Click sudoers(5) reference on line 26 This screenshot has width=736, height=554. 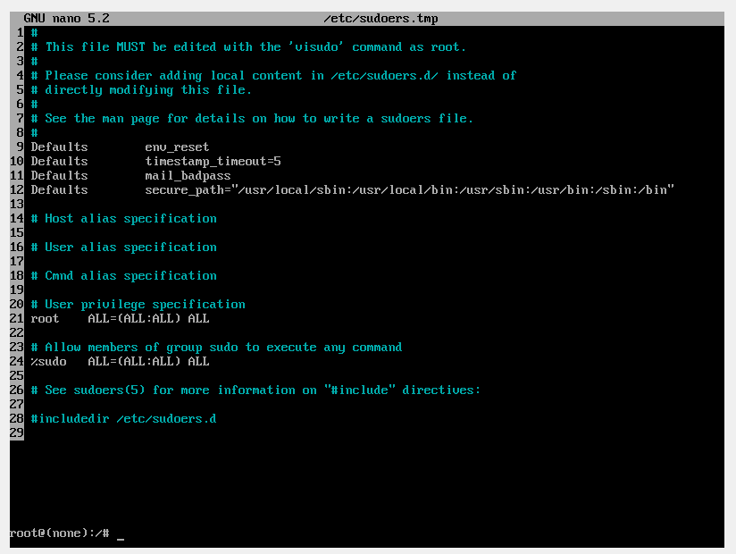(x=109, y=390)
